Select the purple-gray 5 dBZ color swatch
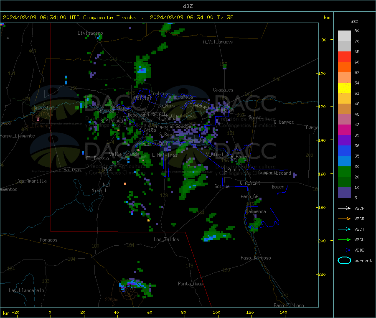The height and width of the screenshot is (318, 376). coord(344,193)
